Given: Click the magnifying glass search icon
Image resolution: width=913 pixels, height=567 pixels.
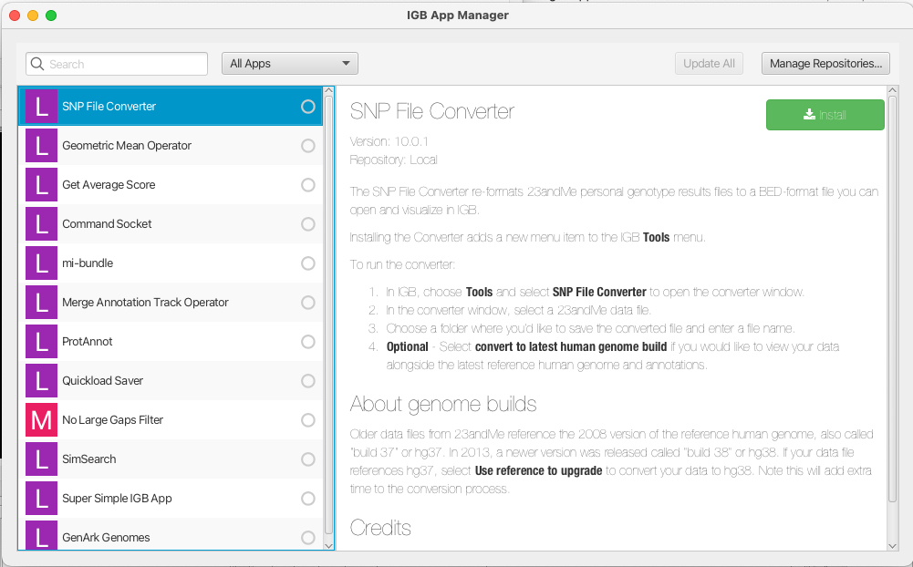Looking at the screenshot, I should pyautogui.click(x=37, y=64).
